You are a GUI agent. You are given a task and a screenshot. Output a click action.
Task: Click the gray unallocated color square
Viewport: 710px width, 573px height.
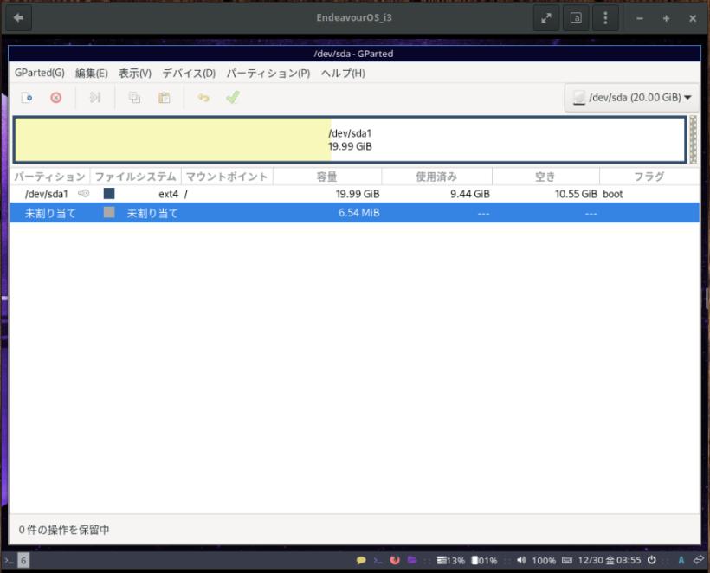coord(109,212)
